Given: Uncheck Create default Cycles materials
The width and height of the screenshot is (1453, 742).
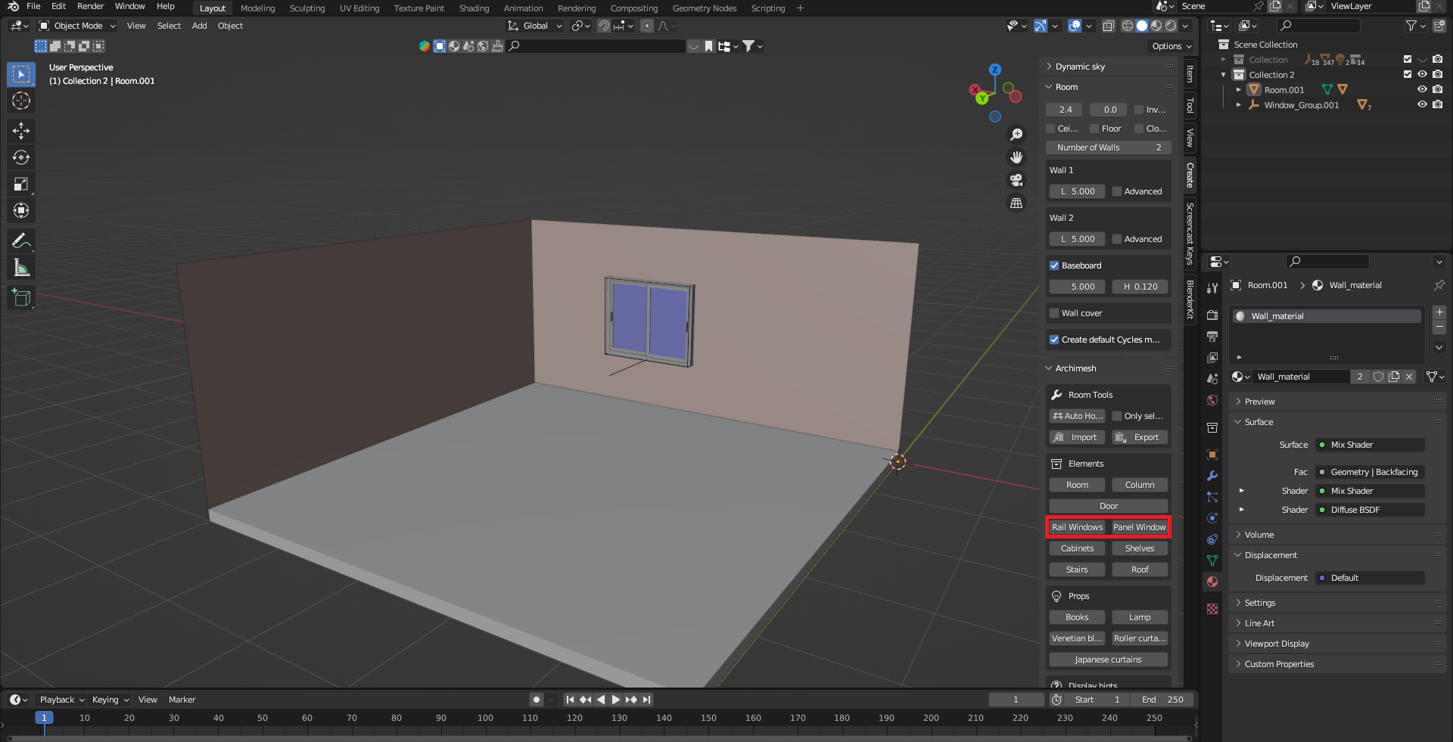Looking at the screenshot, I should point(1054,340).
